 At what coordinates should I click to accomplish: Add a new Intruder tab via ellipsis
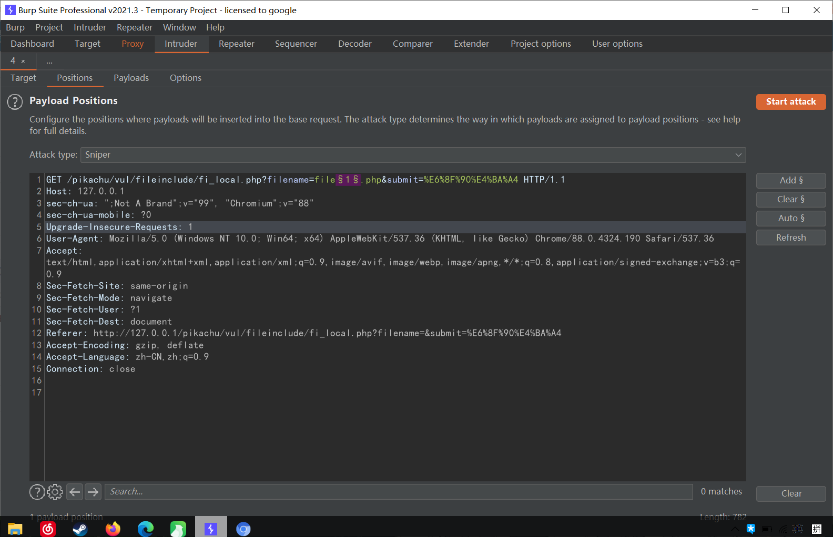point(49,61)
